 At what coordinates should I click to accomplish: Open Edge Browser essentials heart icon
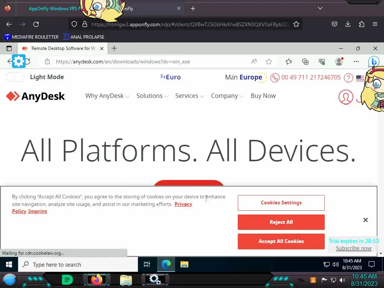(x=322, y=61)
